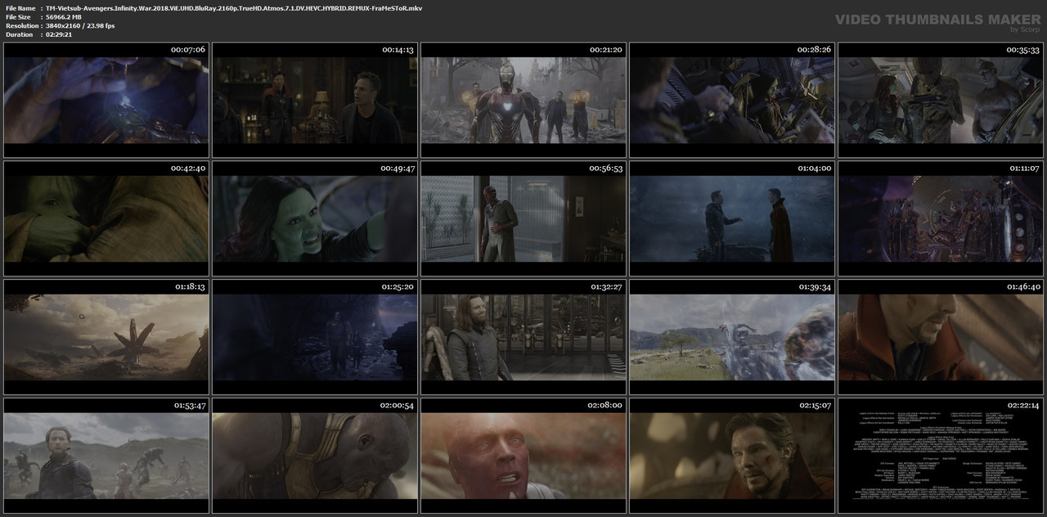Select the 01:46:40 thumbnail frame

point(941,337)
